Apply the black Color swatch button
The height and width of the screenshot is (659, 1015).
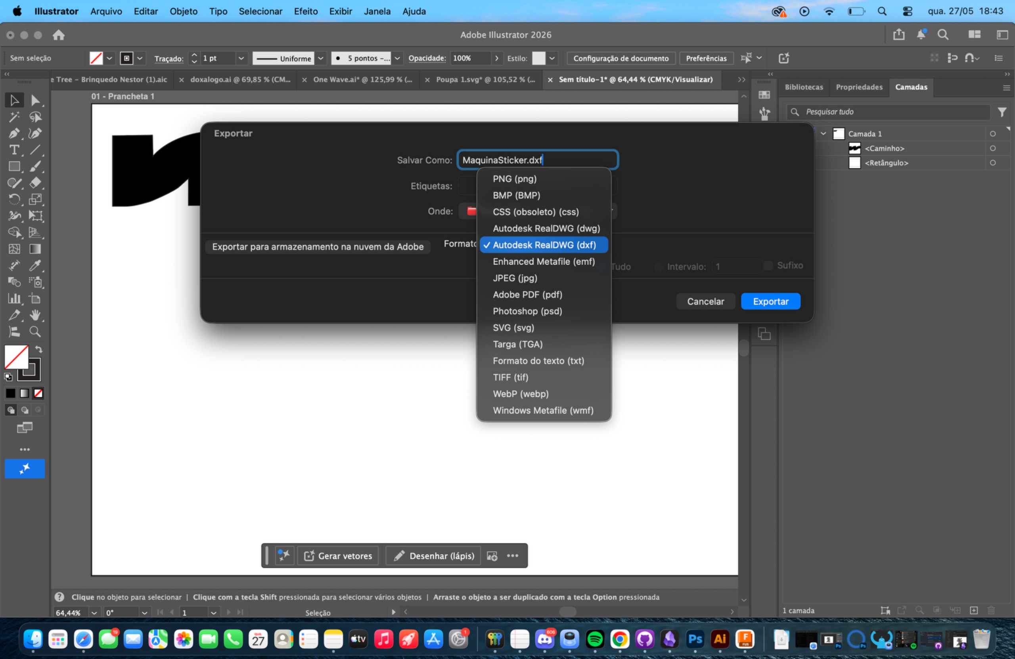click(x=10, y=393)
